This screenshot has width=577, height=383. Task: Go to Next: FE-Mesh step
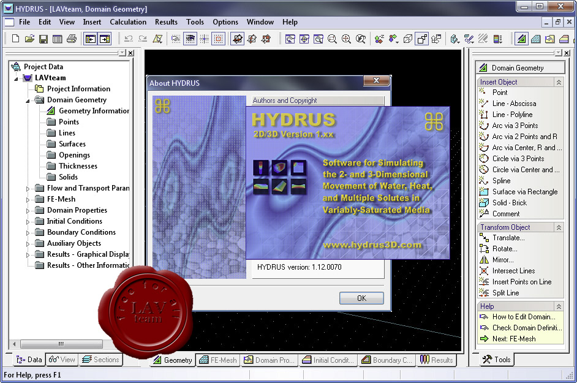508,339
